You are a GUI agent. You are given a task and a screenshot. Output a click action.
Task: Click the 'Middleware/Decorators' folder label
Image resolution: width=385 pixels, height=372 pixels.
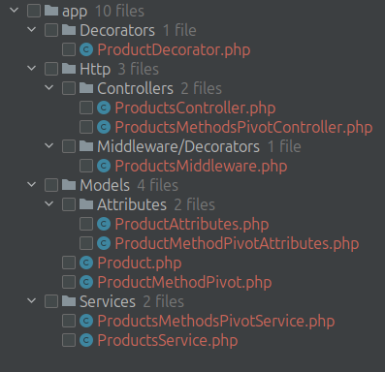178,146
